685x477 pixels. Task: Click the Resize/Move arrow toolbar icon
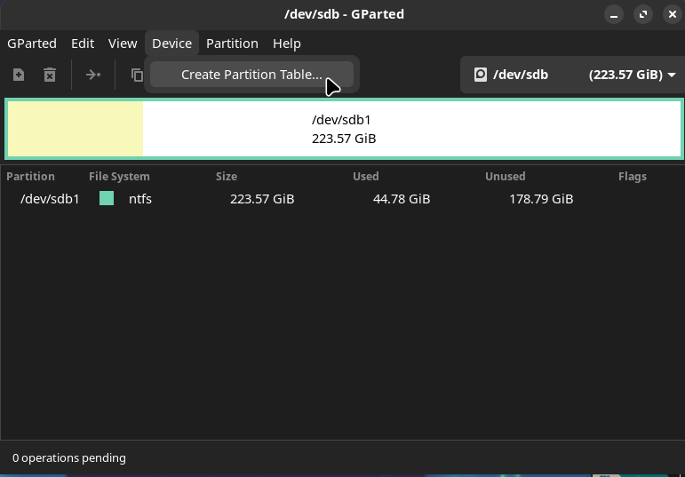pos(93,75)
